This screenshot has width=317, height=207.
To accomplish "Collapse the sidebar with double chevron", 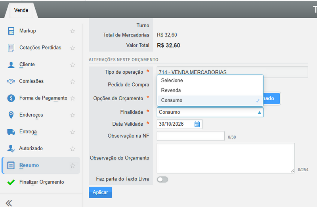I will [9, 203].
